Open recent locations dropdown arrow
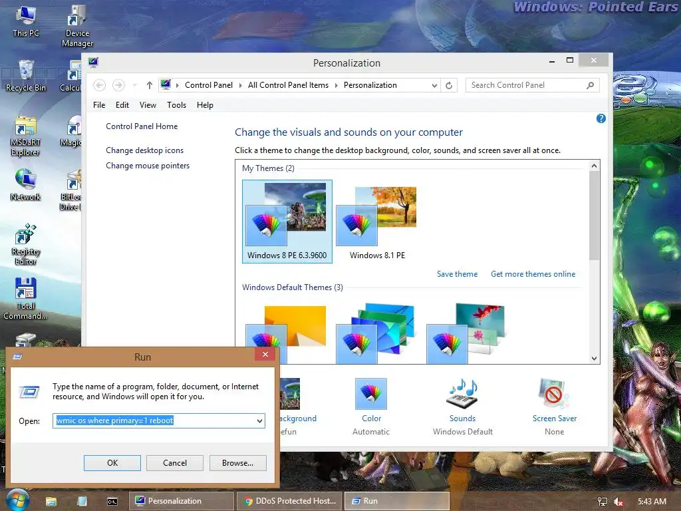The width and height of the screenshot is (681, 511). (x=134, y=85)
